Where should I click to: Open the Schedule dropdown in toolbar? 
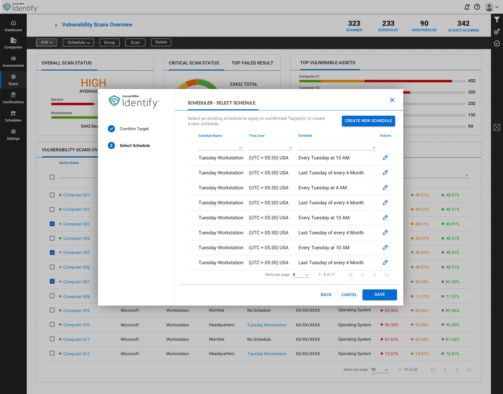click(x=78, y=42)
